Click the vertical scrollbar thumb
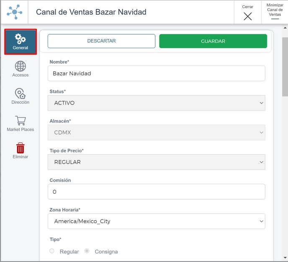This screenshot has height=262, width=288. (285, 67)
